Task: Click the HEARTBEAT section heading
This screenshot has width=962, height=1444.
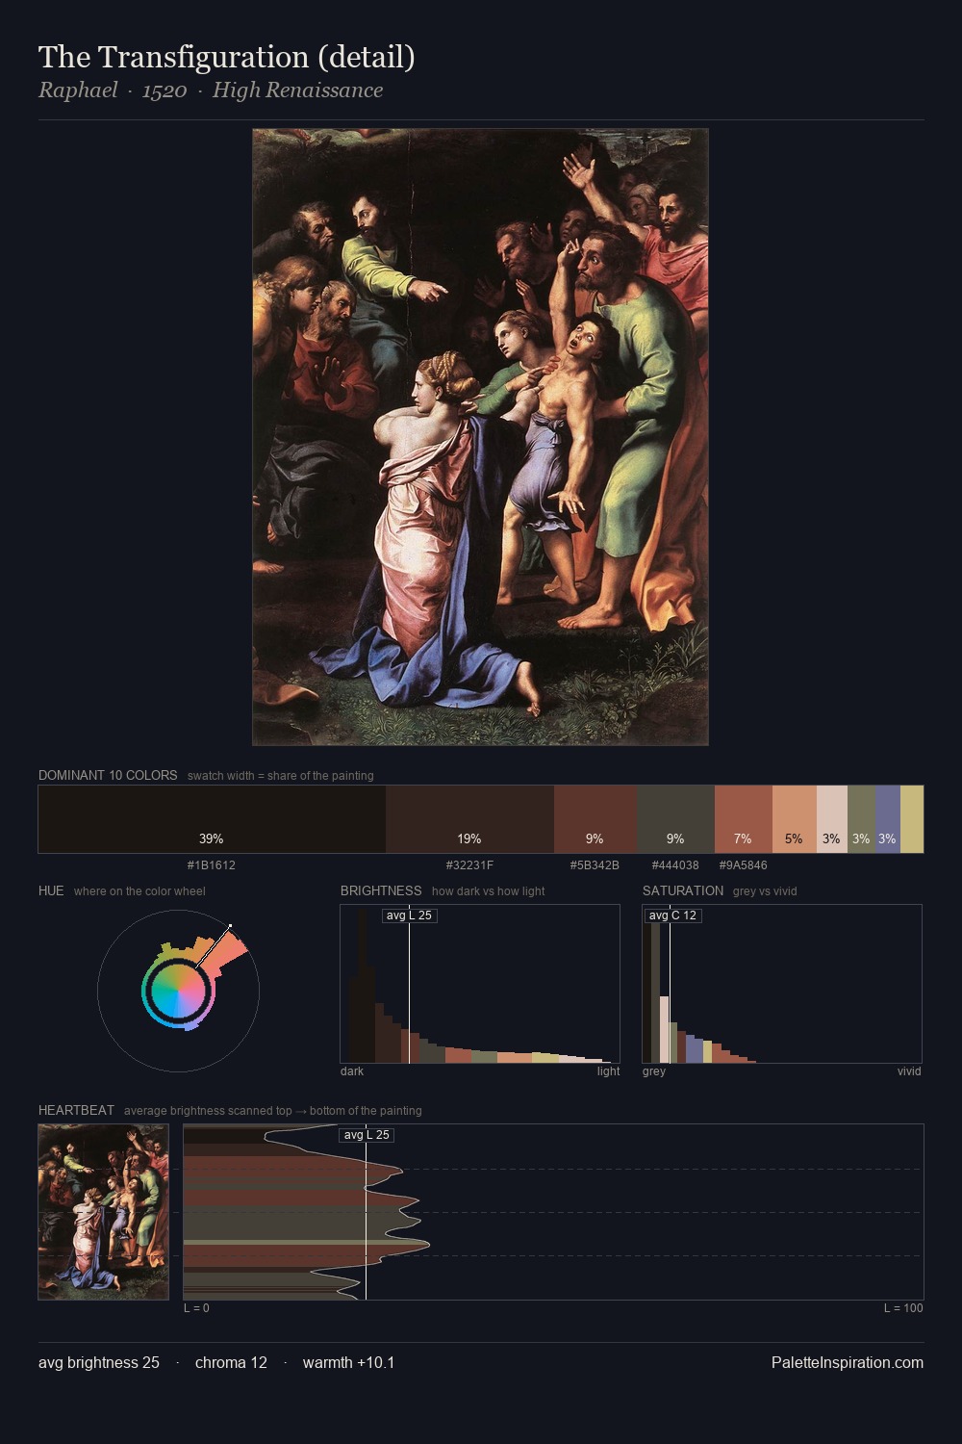Action: coord(76,1110)
